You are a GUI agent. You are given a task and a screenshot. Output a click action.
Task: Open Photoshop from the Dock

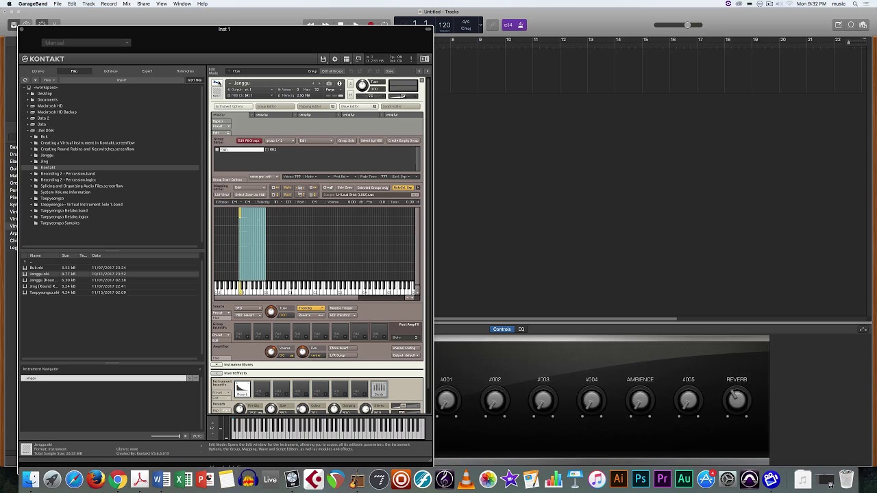pos(640,479)
